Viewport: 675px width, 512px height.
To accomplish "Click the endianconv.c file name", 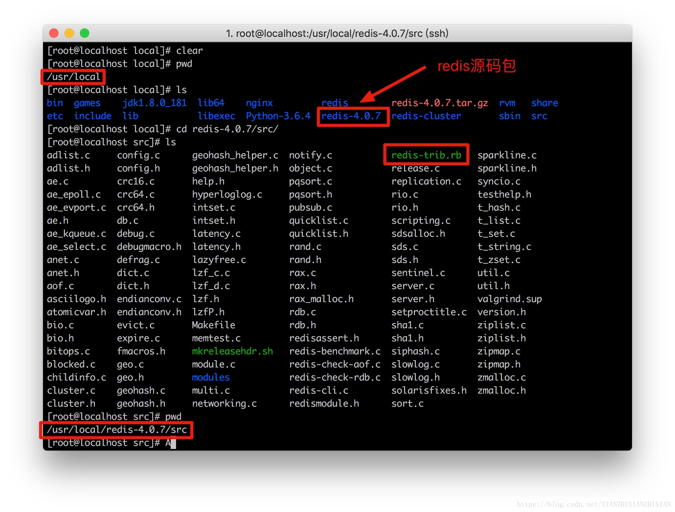I will [x=149, y=299].
